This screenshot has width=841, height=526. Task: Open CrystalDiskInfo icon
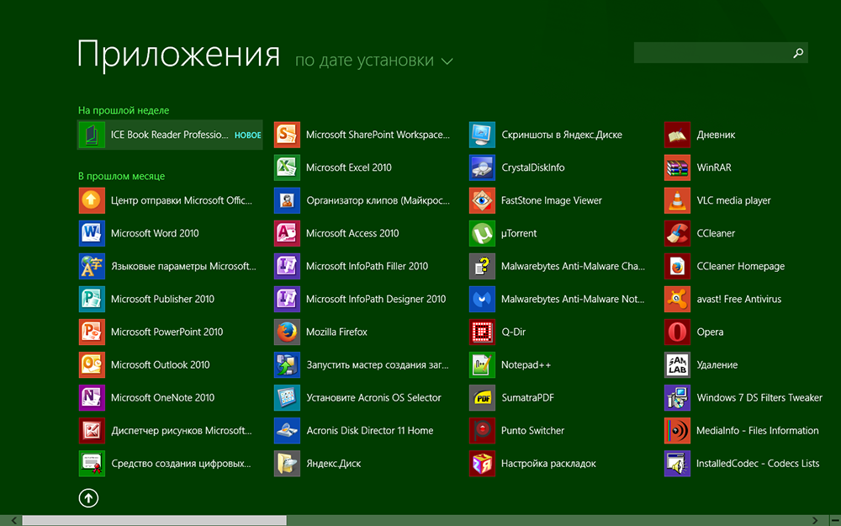tap(482, 167)
